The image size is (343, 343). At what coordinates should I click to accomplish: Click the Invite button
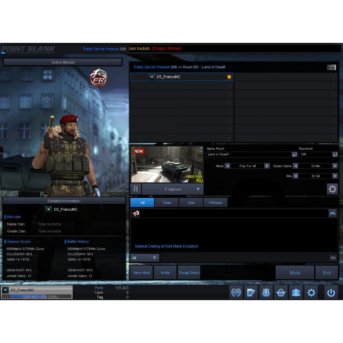[x=165, y=273]
